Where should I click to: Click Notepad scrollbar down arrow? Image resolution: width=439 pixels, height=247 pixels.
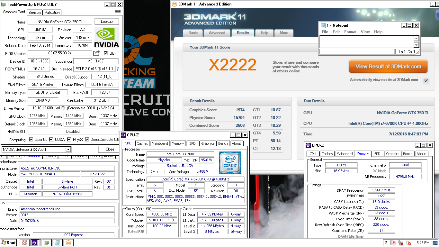(416, 45)
